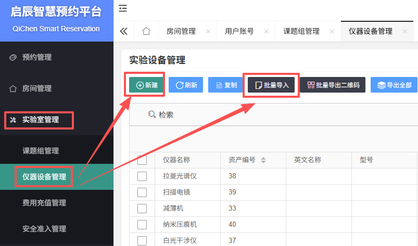This screenshot has width=418, height=246.
Task: Click the double-chevron tabs scroll-left icon
Action: pyautogui.click(x=124, y=31)
